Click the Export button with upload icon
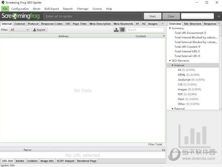The height and width of the screenshot is (167, 222). [x=39, y=30]
